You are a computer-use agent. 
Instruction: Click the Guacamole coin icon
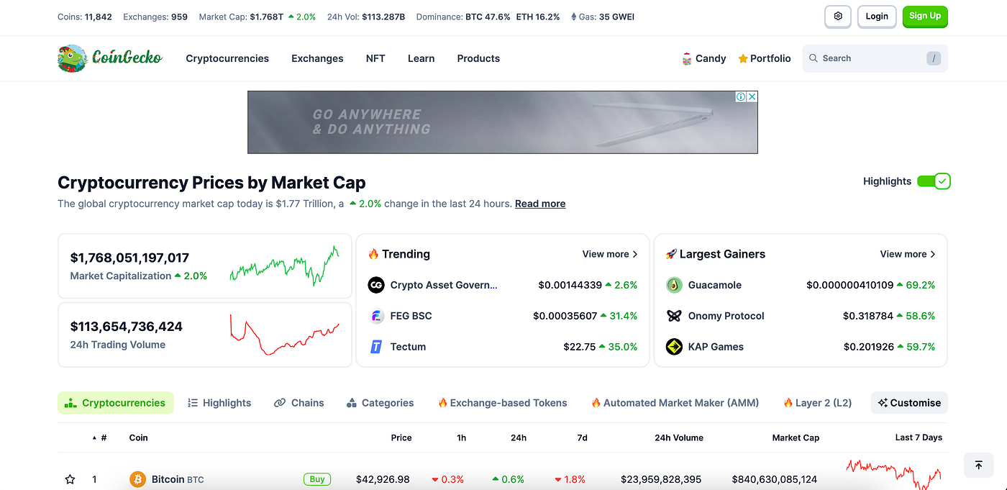[674, 285]
